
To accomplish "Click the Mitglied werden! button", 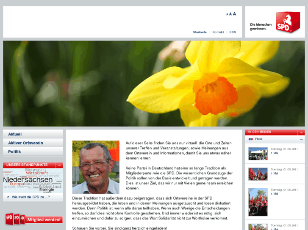I will [44, 219].
